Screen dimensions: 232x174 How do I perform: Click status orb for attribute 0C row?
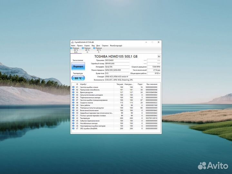pyautogui.click(x=73, y=111)
